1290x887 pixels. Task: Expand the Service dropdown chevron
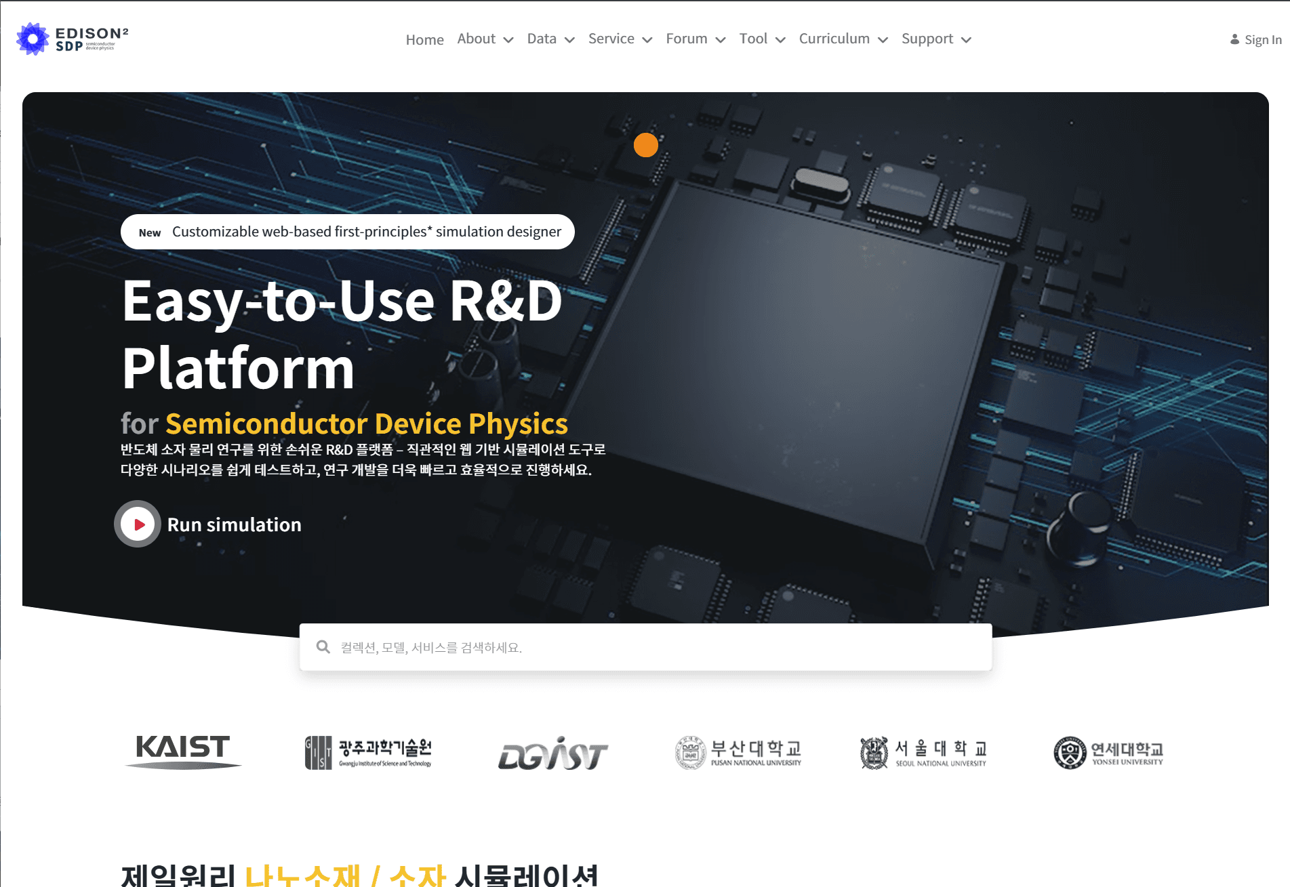[647, 40]
